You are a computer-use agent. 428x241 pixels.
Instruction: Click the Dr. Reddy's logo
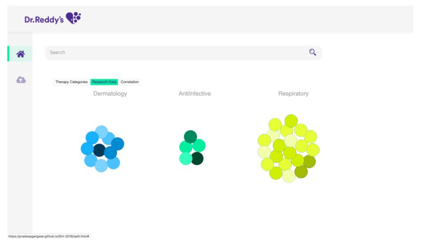coord(53,18)
